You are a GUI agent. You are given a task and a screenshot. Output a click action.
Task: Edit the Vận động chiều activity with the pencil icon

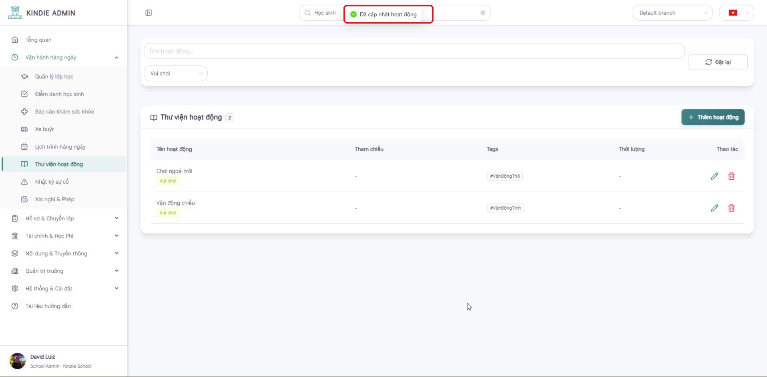coord(715,208)
